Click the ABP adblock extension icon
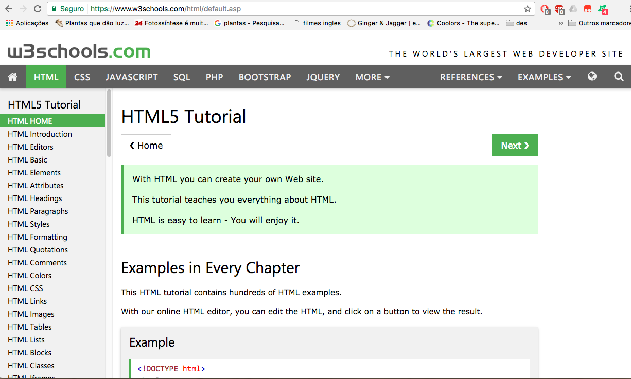 559,9
